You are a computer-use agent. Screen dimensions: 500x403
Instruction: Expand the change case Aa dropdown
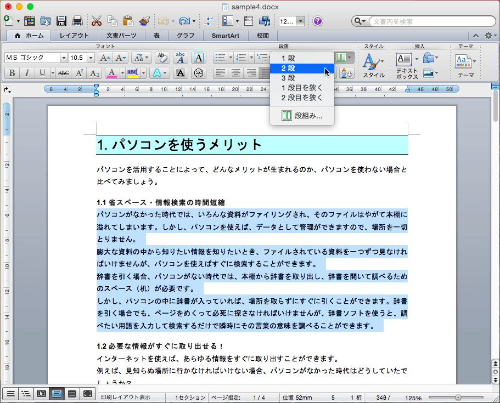(147, 58)
